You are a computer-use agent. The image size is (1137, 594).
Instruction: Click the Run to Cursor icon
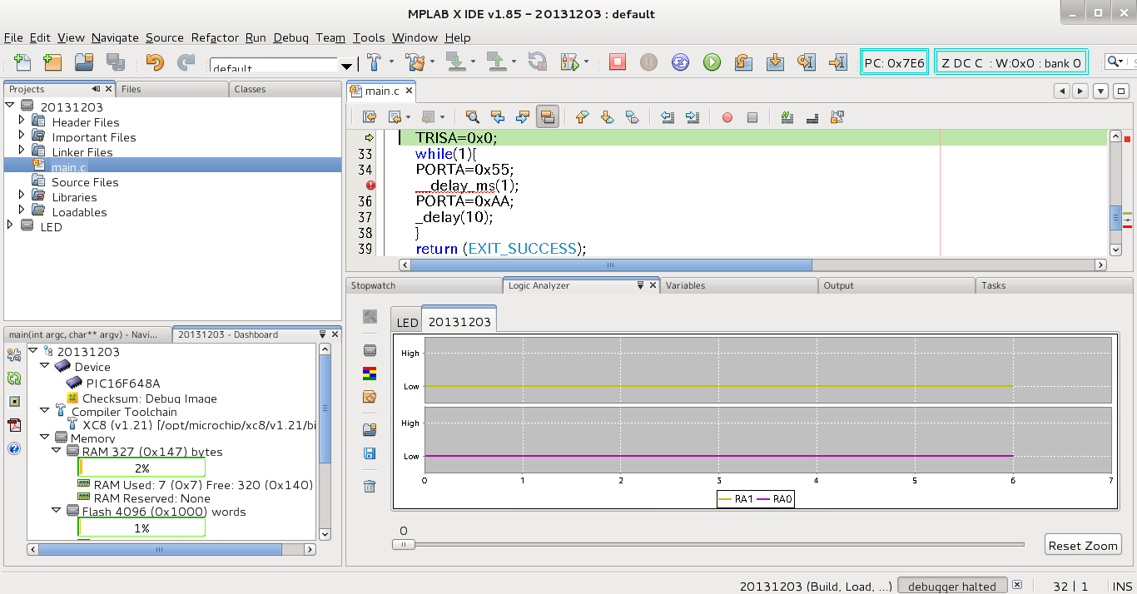(806, 62)
